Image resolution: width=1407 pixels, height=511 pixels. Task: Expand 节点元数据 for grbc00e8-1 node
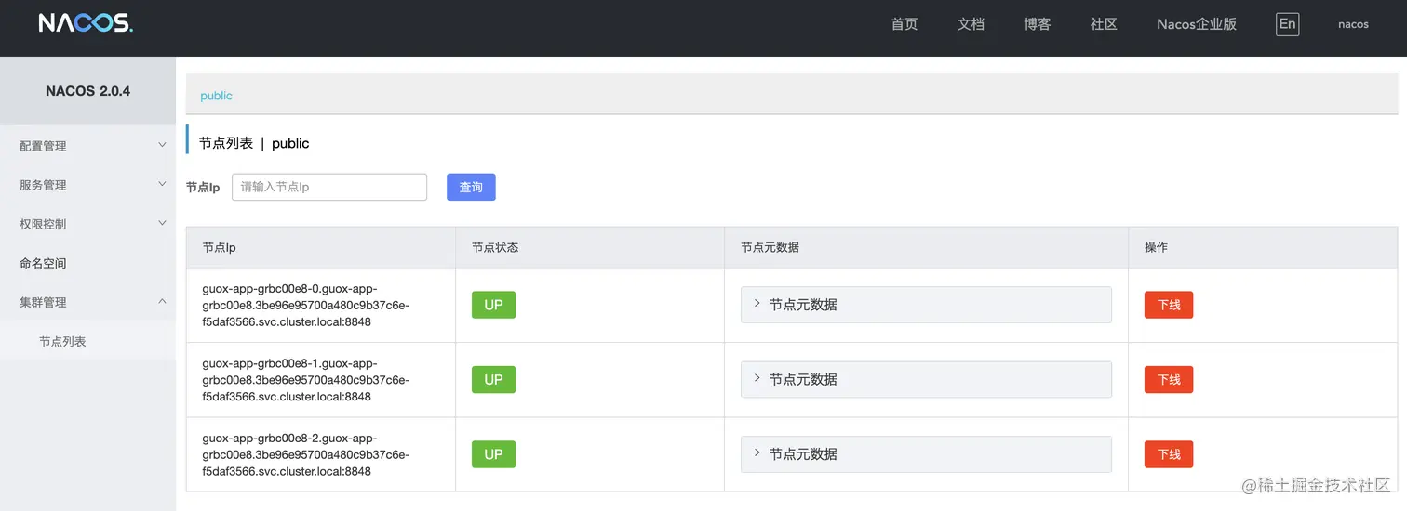(926, 379)
